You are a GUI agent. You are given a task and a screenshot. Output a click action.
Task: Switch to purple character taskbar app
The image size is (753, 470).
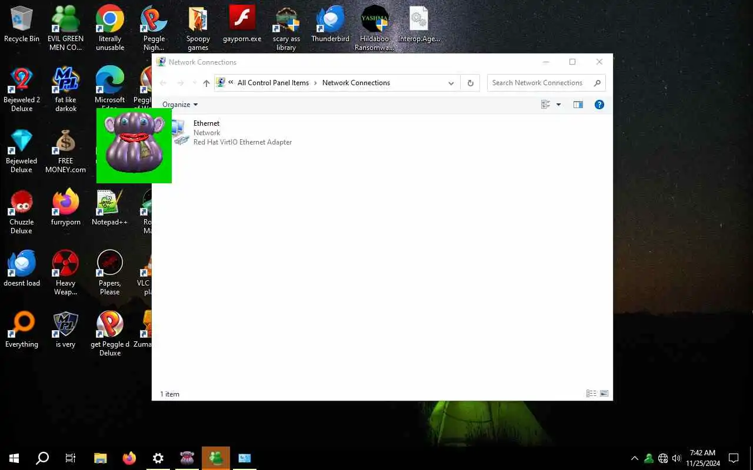[187, 458]
